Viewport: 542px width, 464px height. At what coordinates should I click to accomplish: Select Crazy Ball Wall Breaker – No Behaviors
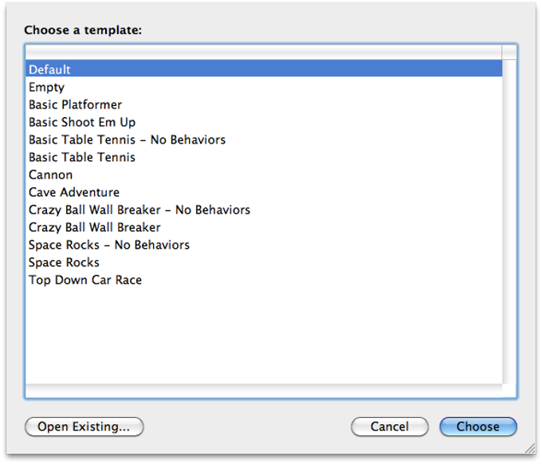139,210
